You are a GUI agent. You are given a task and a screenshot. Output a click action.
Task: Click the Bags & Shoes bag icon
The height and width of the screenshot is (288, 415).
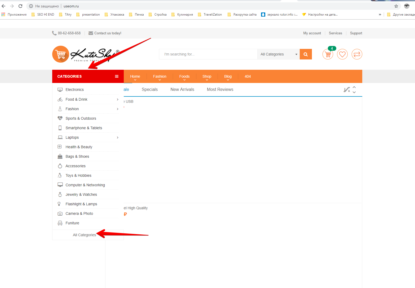pyautogui.click(x=60, y=156)
